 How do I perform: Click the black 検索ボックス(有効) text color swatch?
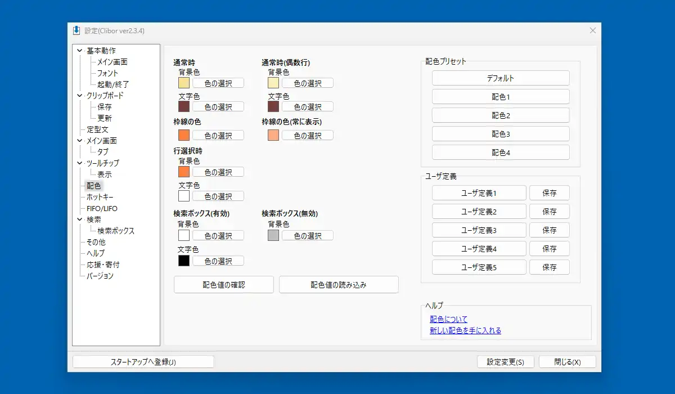[x=184, y=261]
